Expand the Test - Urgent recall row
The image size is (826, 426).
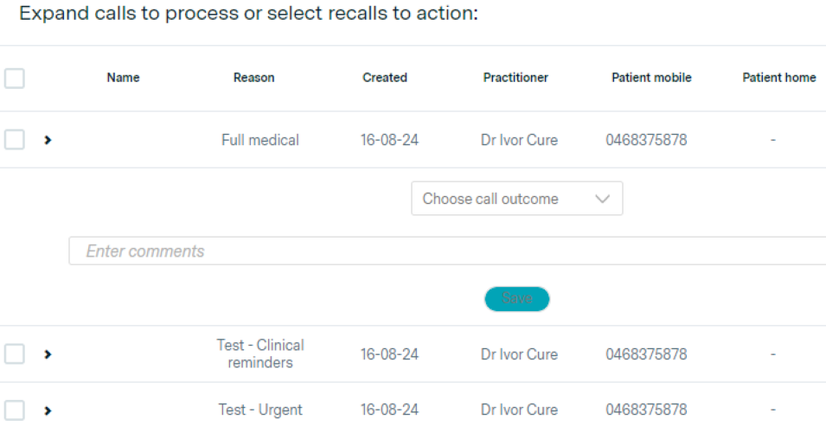coord(48,410)
